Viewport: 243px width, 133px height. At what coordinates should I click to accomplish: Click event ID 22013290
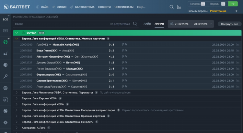click(x=26, y=87)
